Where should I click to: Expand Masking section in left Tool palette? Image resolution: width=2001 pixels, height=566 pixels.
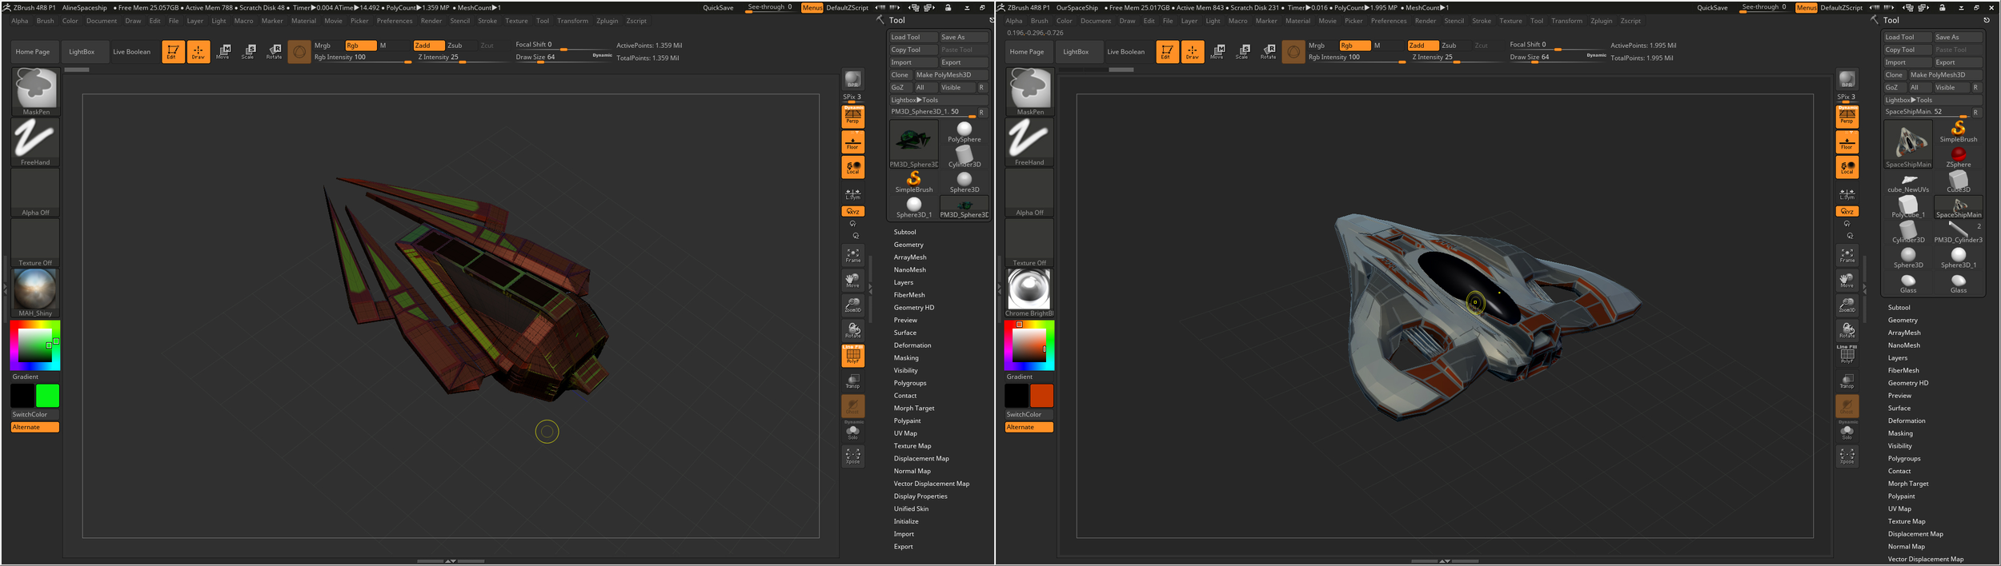906,358
